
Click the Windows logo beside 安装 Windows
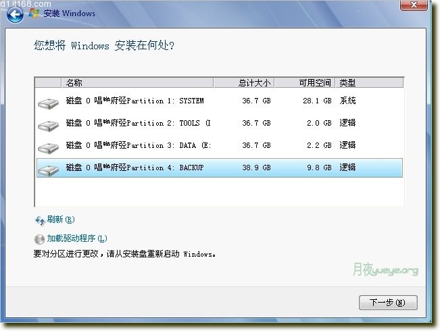coord(34,14)
